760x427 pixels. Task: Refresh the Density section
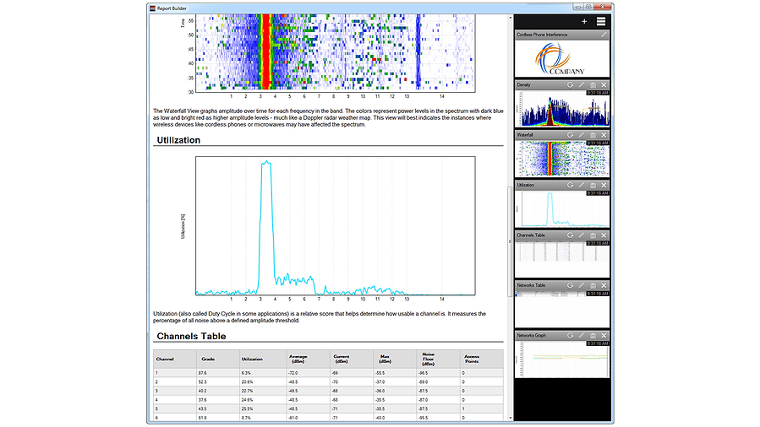pyautogui.click(x=571, y=85)
